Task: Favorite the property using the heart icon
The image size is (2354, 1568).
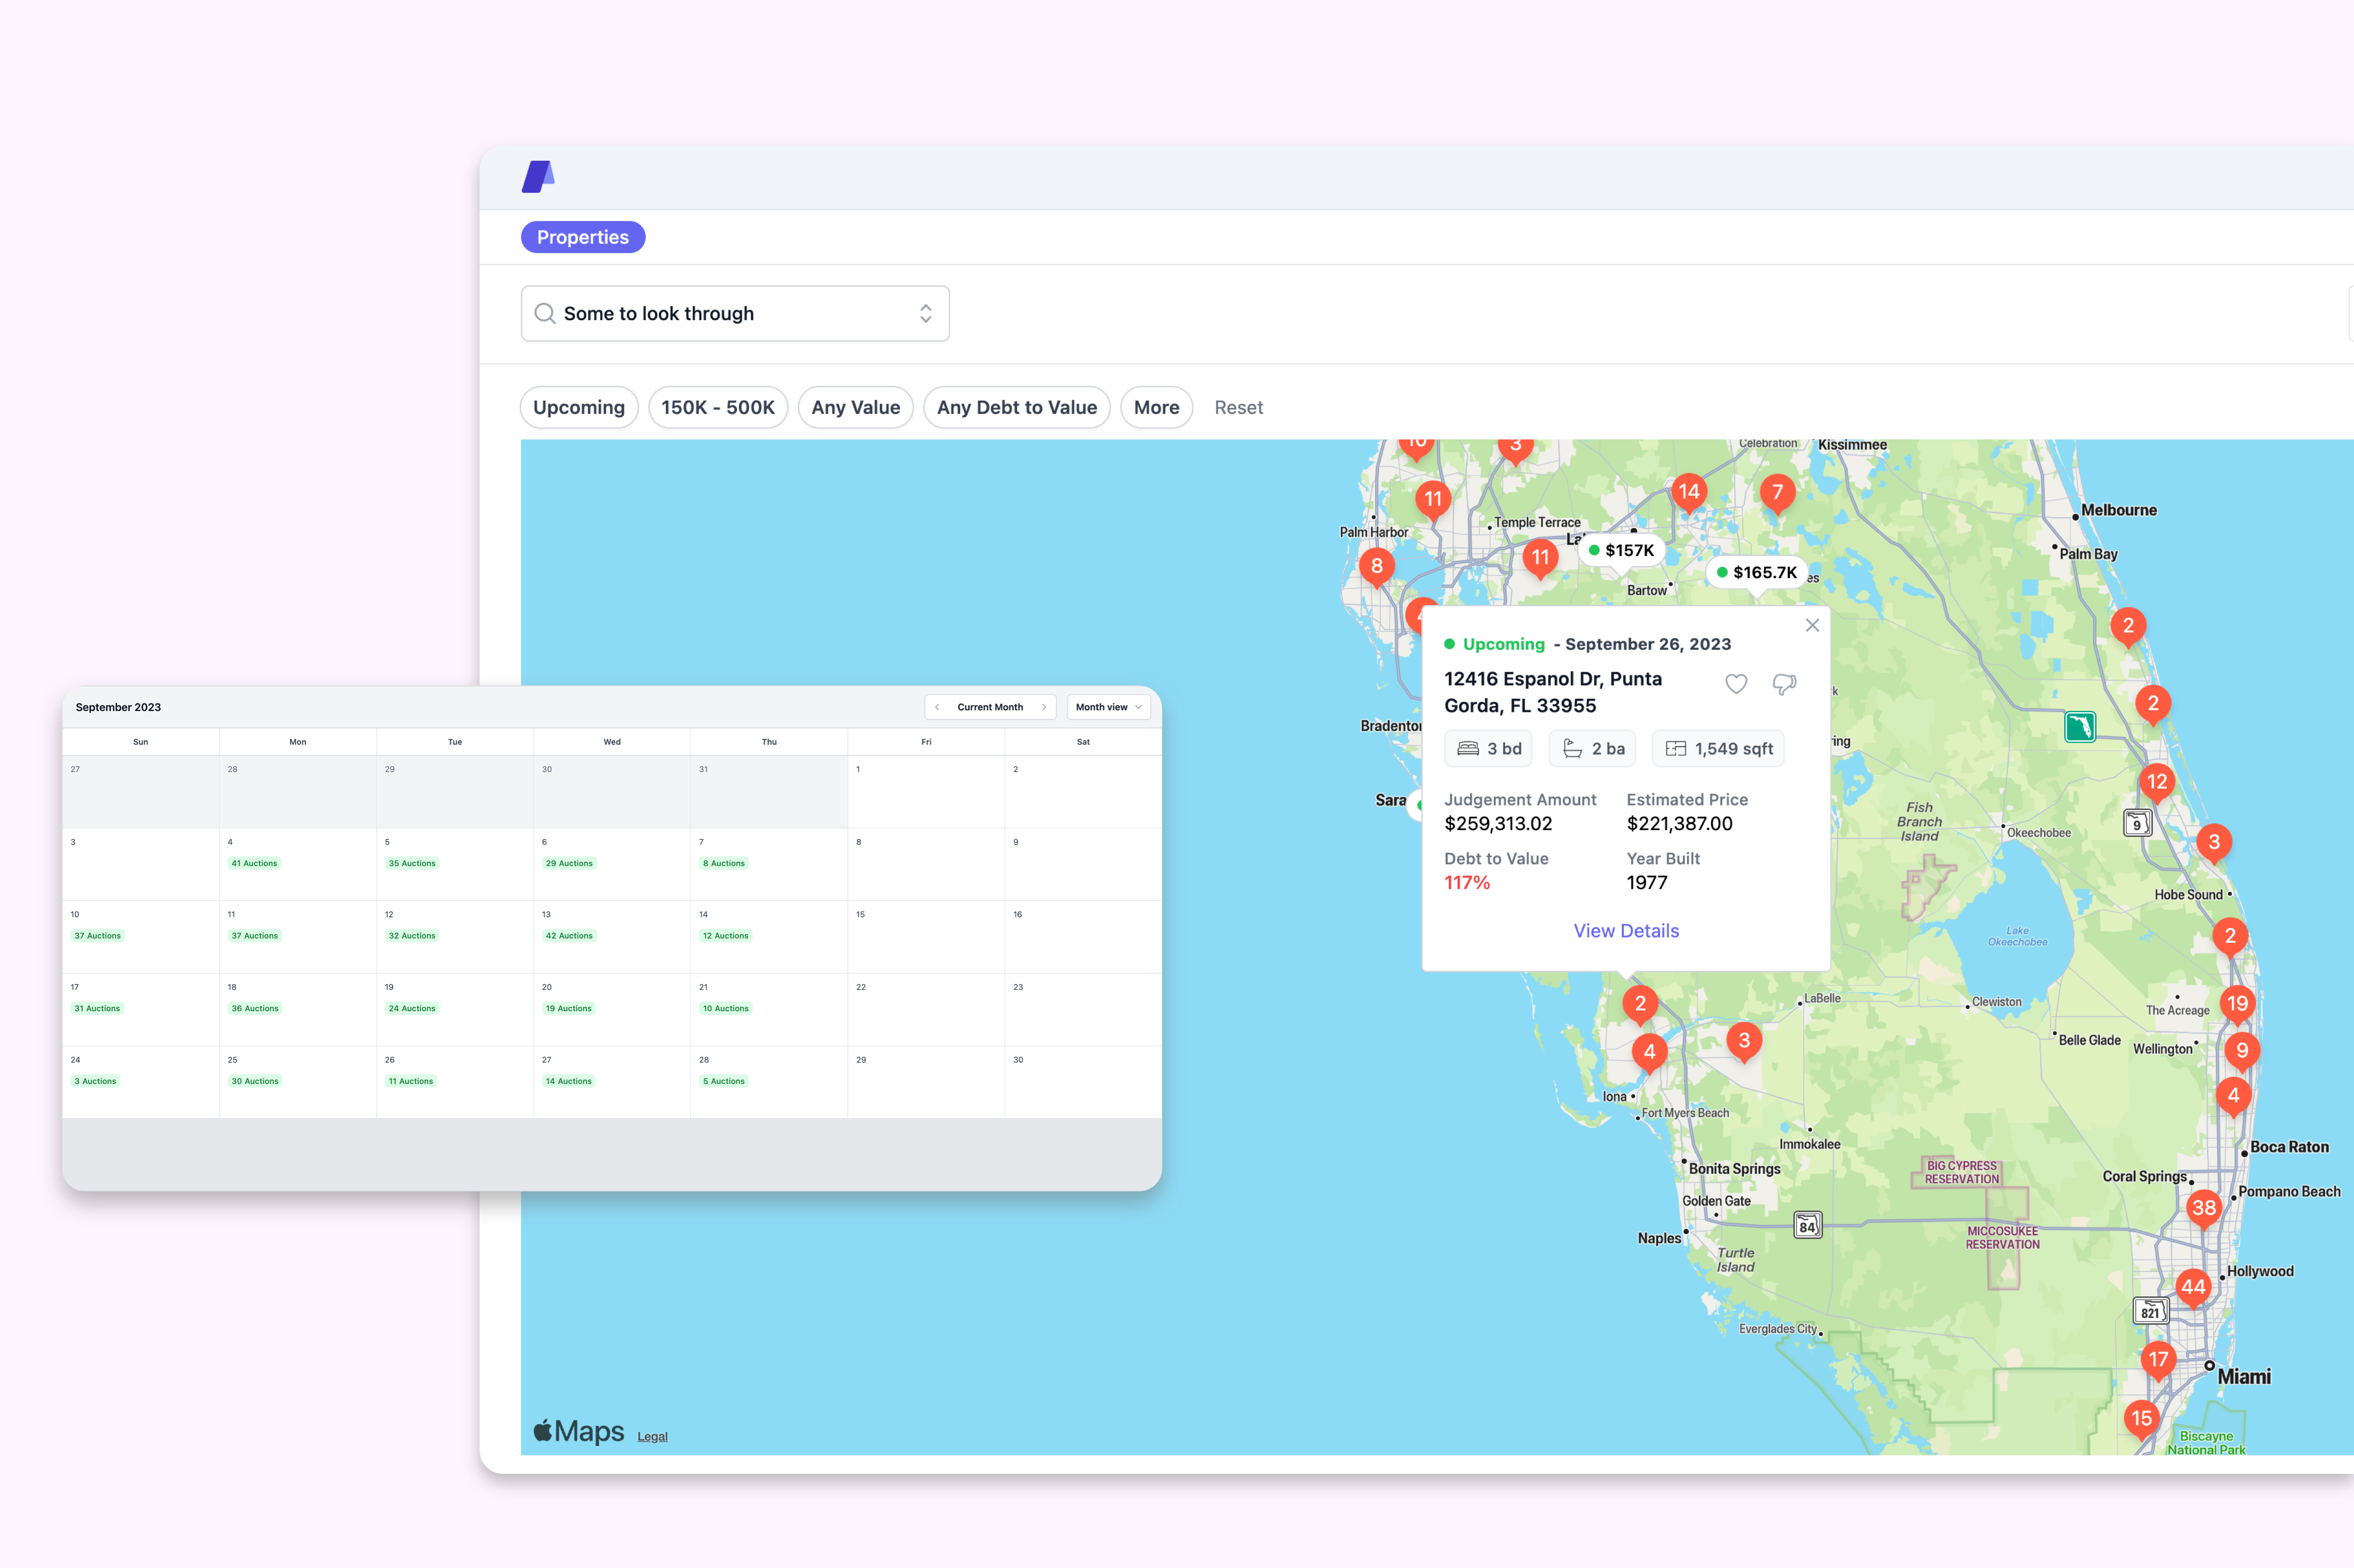Action: 1736,684
